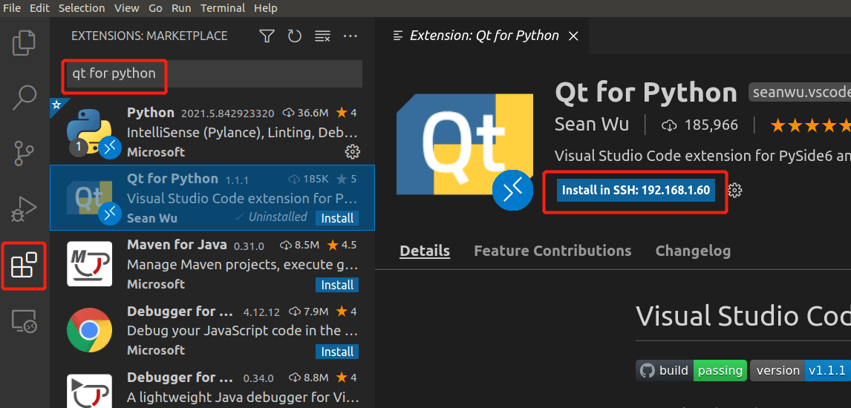Switch to the Changelog tab
851x408 pixels.
693,251
